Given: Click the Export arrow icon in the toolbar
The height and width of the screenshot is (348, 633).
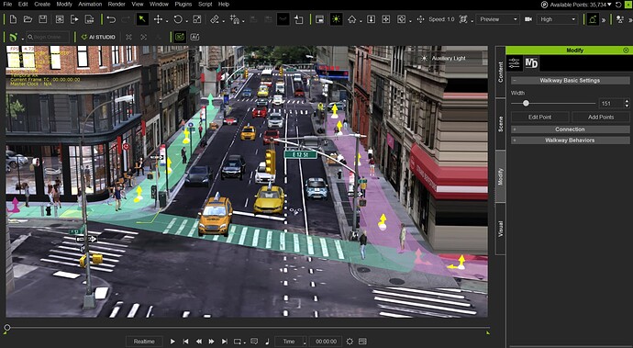Looking at the screenshot, I should point(74,19).
